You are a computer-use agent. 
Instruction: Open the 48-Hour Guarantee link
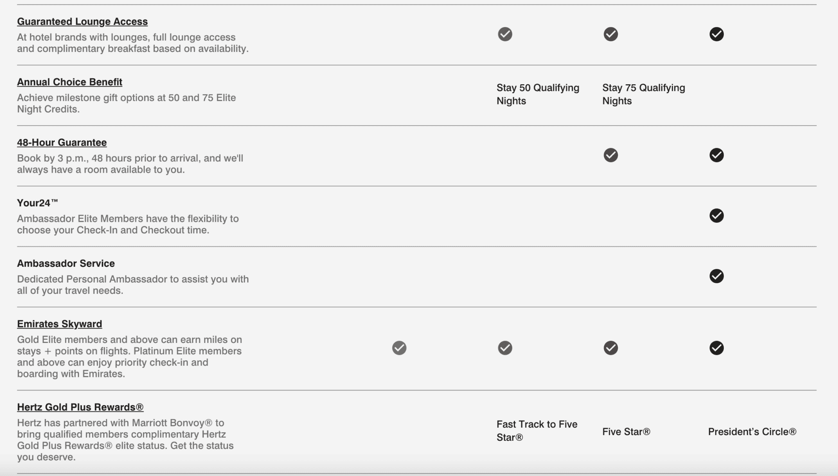[x=61, y=142]
